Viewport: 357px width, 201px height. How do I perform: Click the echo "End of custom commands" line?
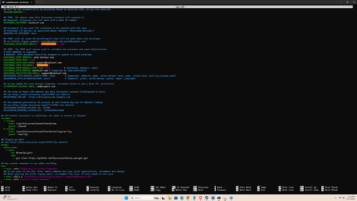point(26,179)
